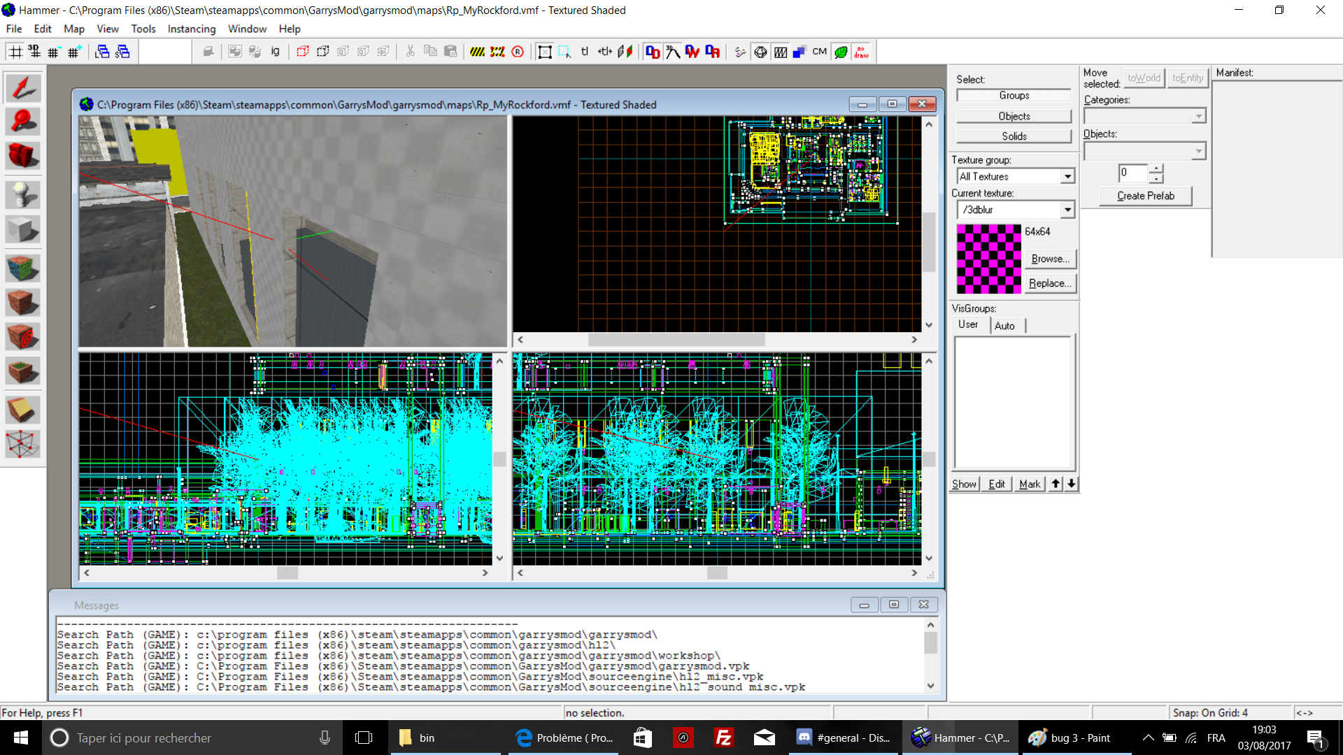Open the File menu
The height and width of the screenshot is (755, 1343).
pos(14,29)
